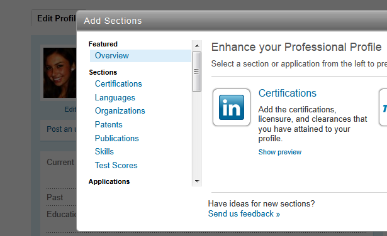The image size is (387, 236).
Task: Click the scrollbar down arrow
Action: tap(197, 181)
